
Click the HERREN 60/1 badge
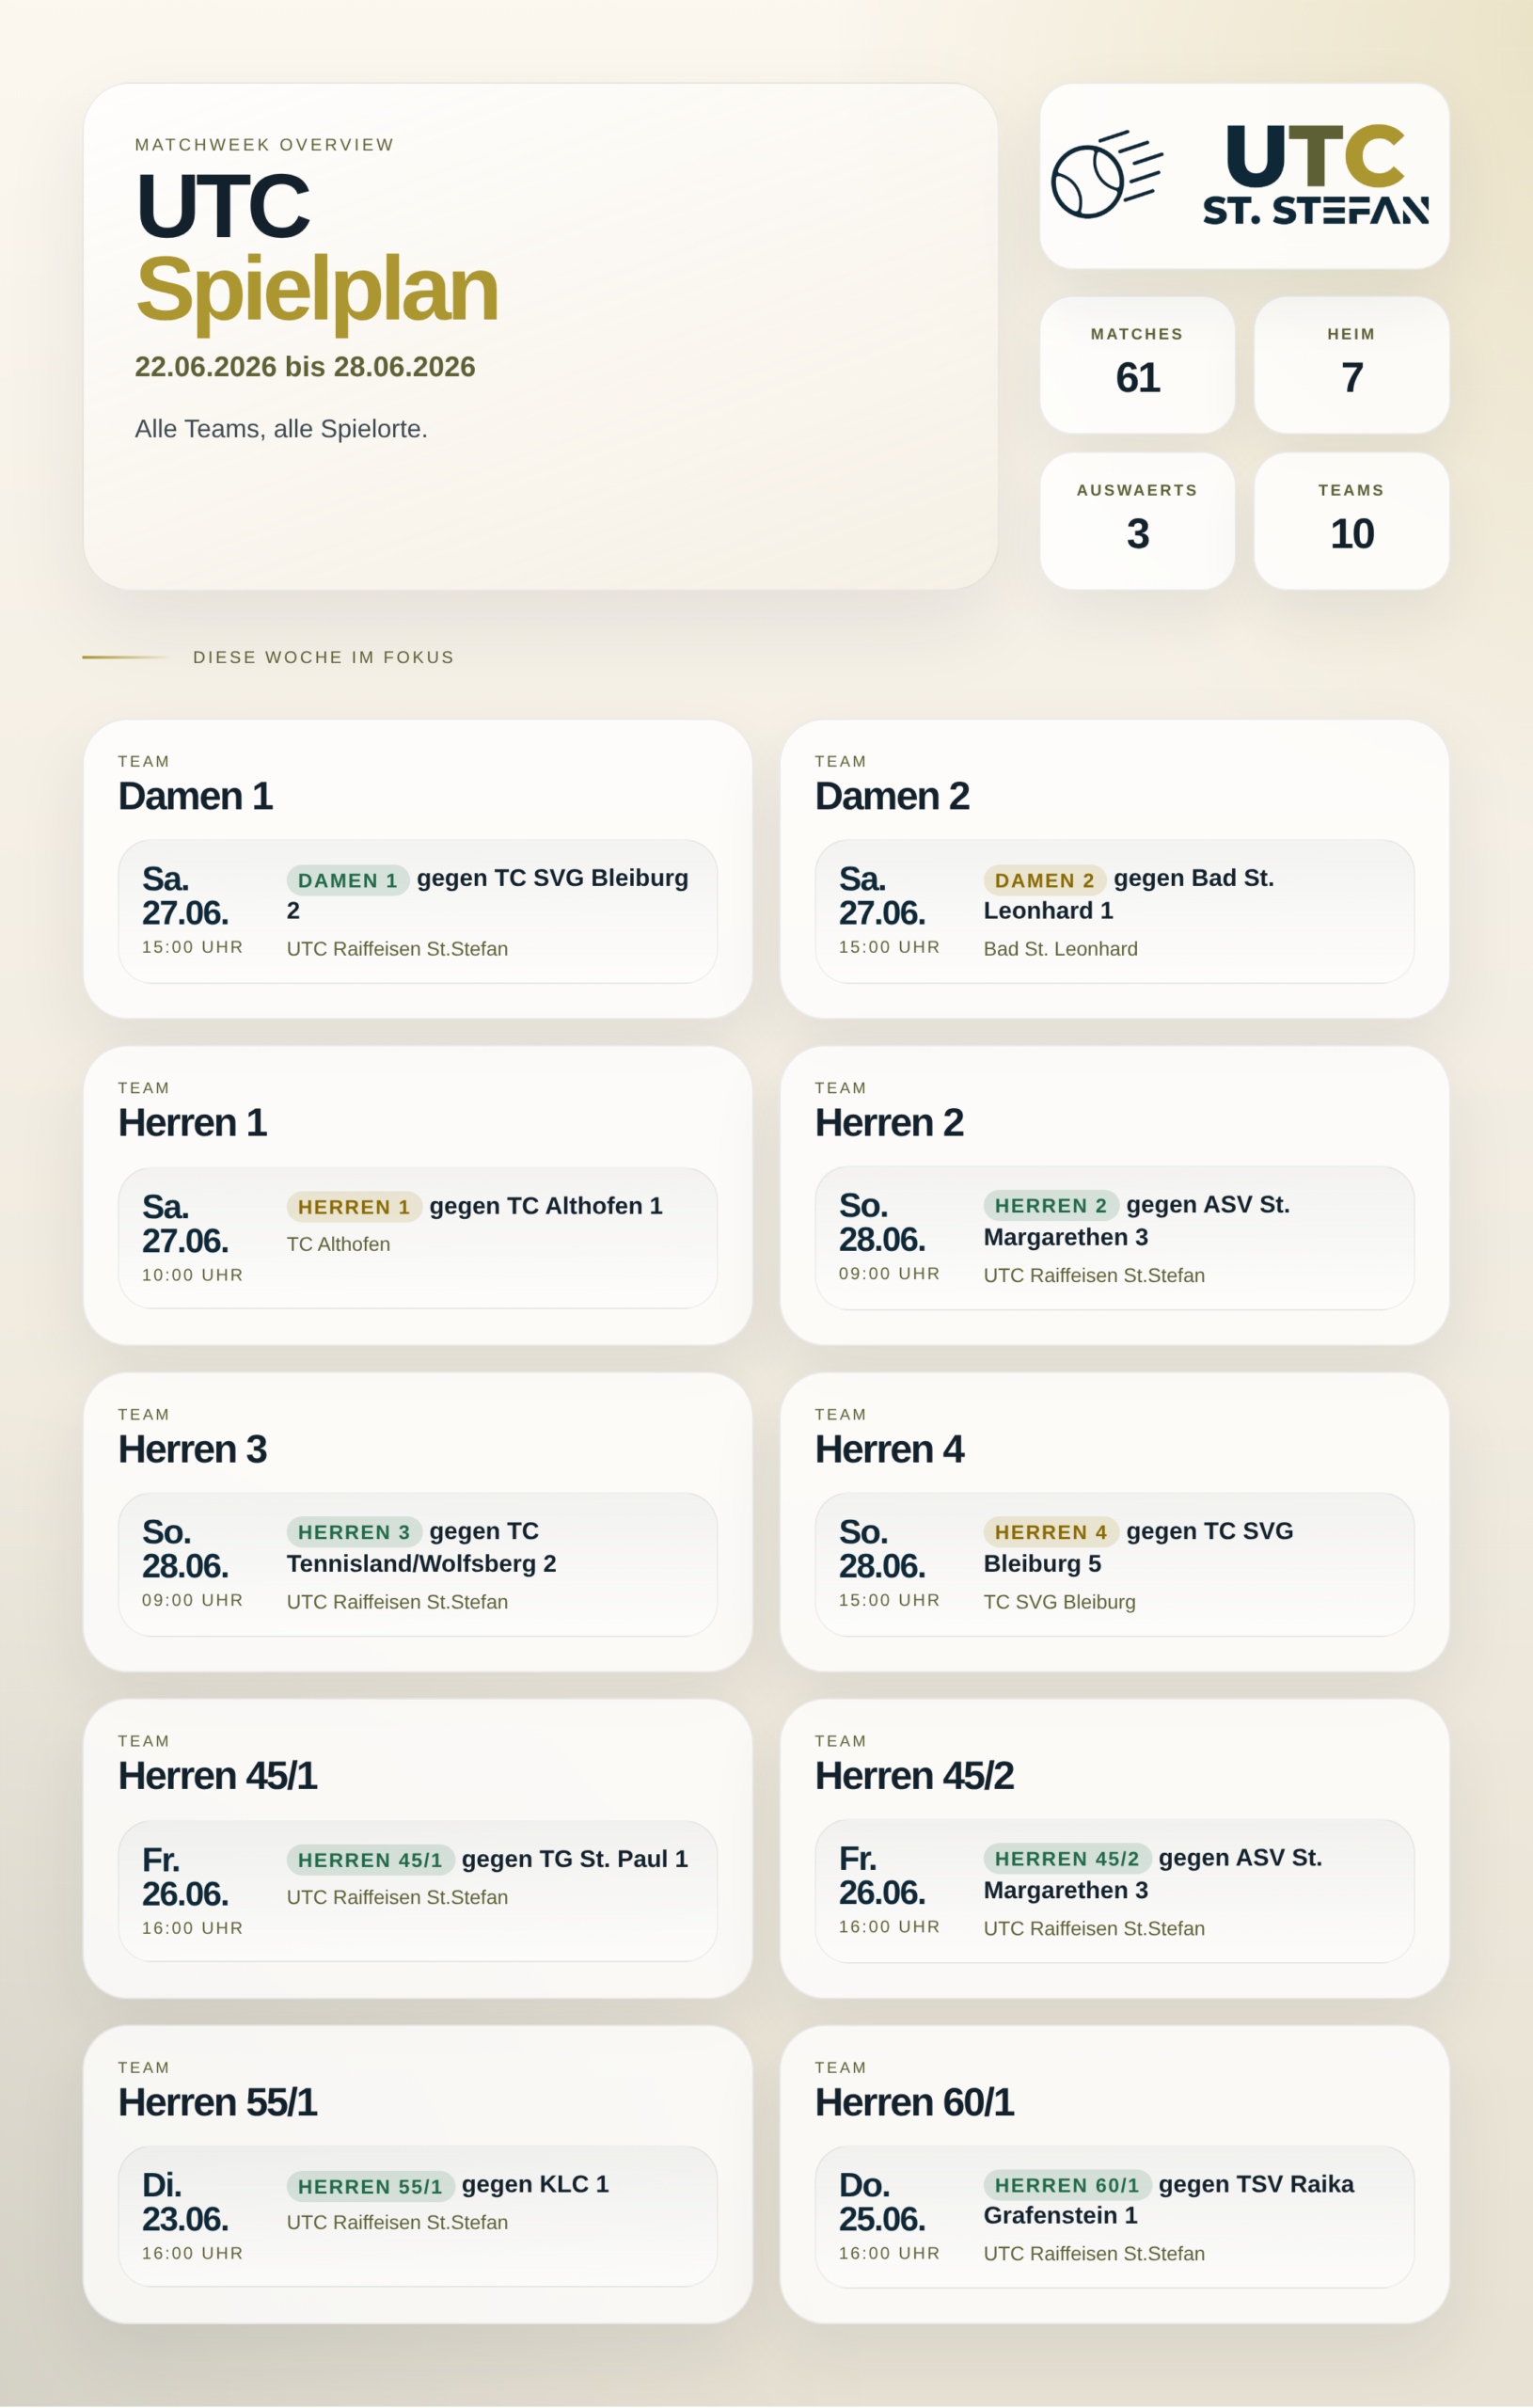(1067, 2185)
